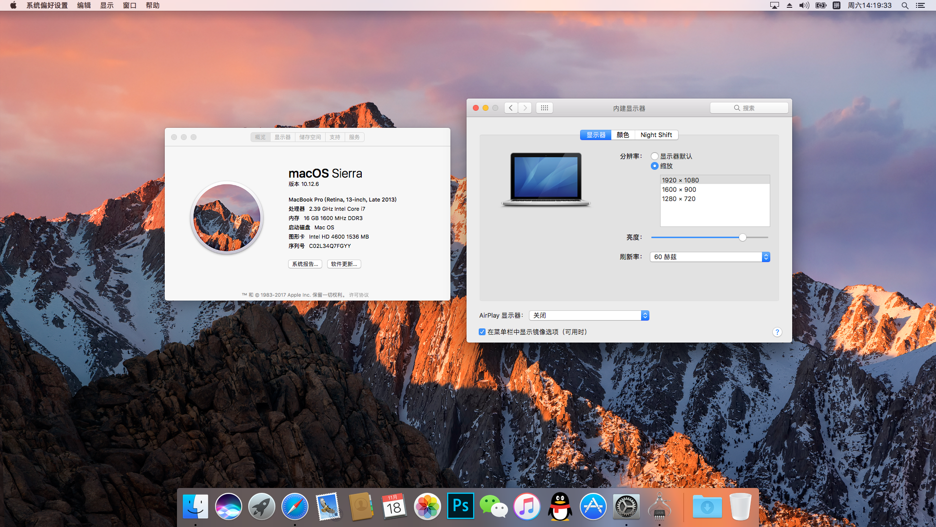The width and height of the screenshot is (936, 527).
Task: Open AirPlay 显示器 关闭 dropdown
Action: (x=589, y=315)
